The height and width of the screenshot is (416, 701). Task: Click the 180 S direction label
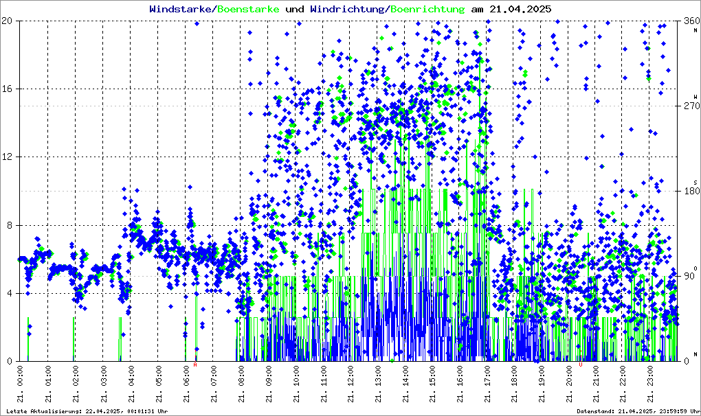(x=689, y=190)
